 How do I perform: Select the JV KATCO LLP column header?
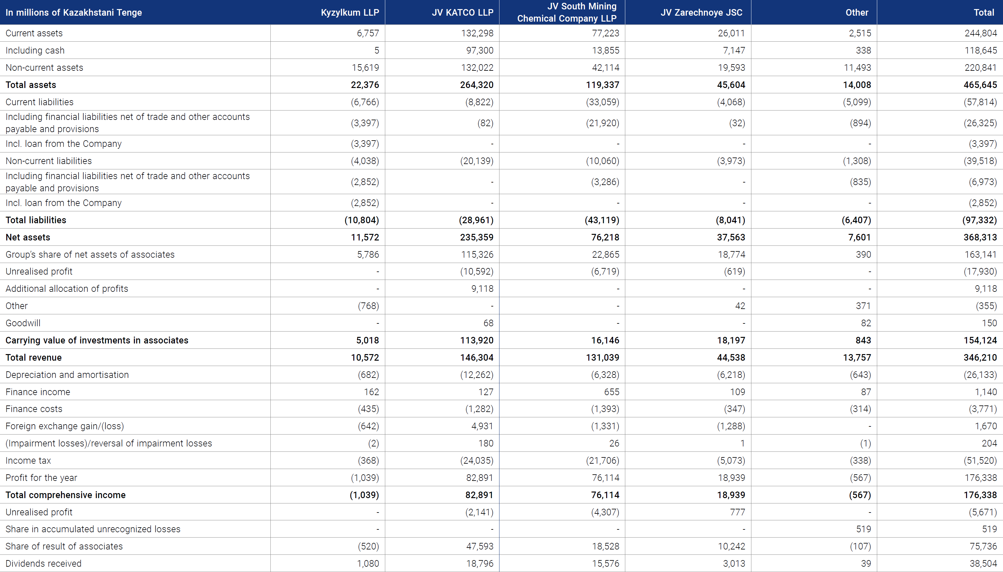pos(463,13)
